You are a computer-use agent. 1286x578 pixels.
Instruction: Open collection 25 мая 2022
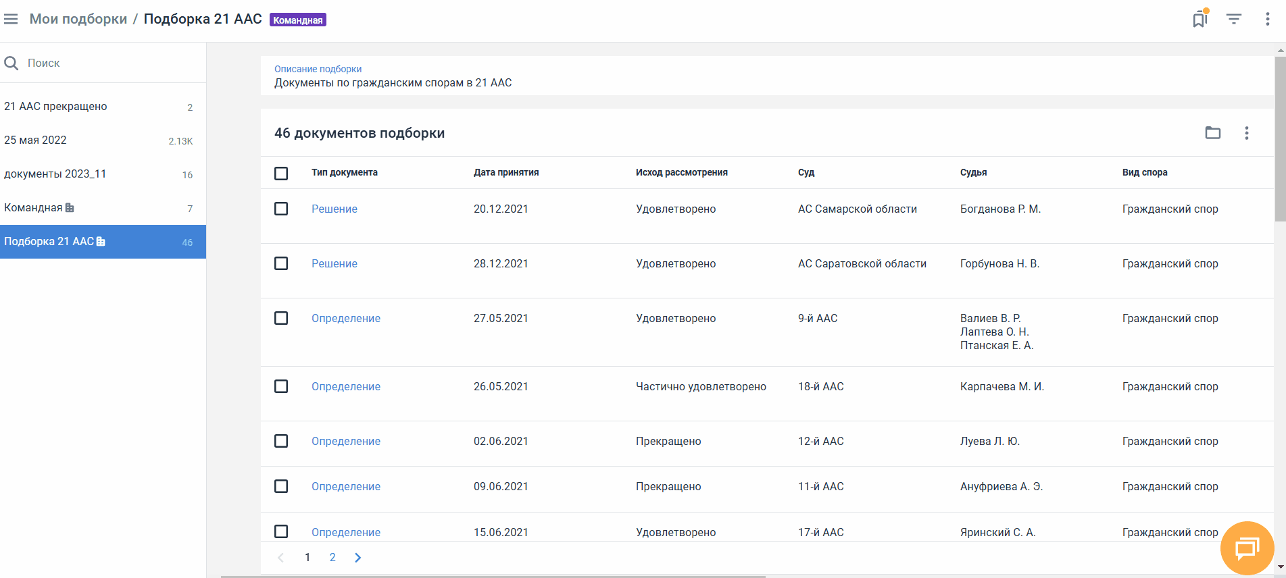[103, 140]
